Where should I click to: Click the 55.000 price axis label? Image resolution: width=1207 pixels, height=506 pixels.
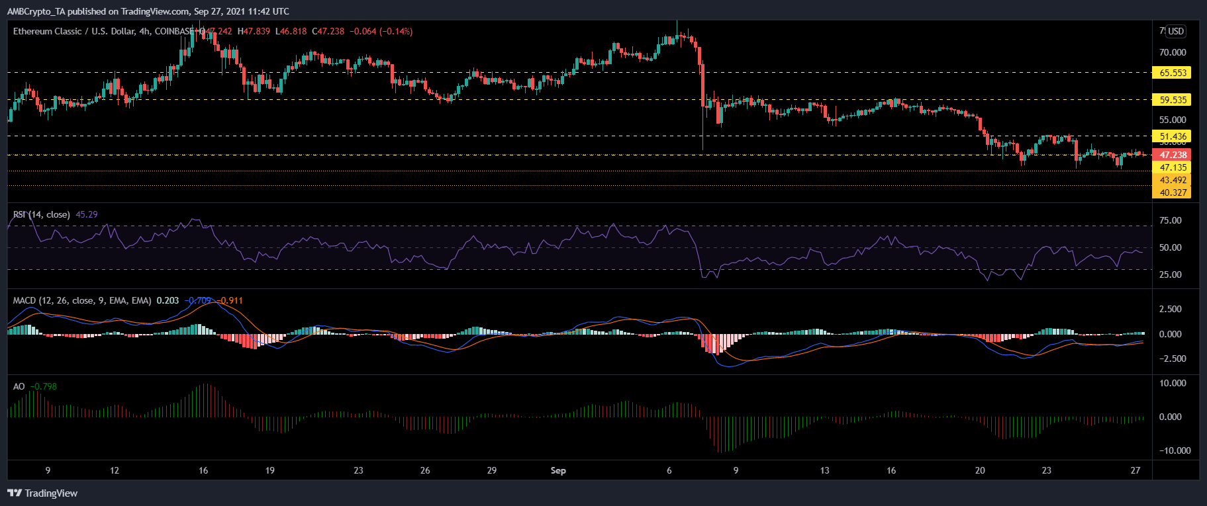coord(1173,120)
